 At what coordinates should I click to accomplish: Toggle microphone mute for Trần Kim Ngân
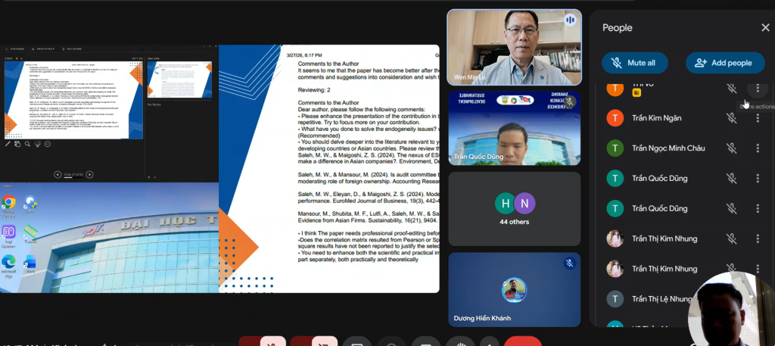pos(731,118)
